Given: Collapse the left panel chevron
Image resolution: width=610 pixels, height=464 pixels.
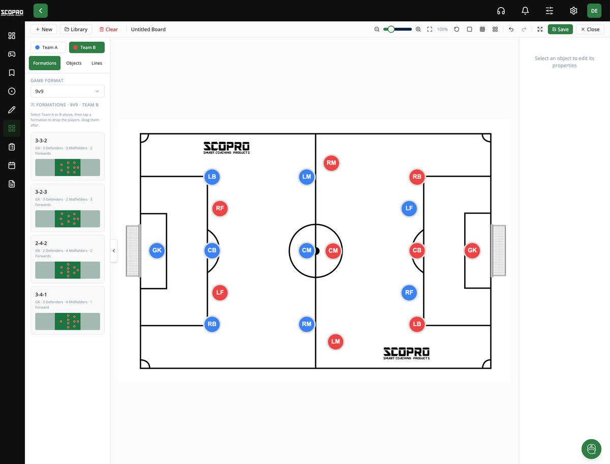Looking at the screenshot, I should point(113,251).
